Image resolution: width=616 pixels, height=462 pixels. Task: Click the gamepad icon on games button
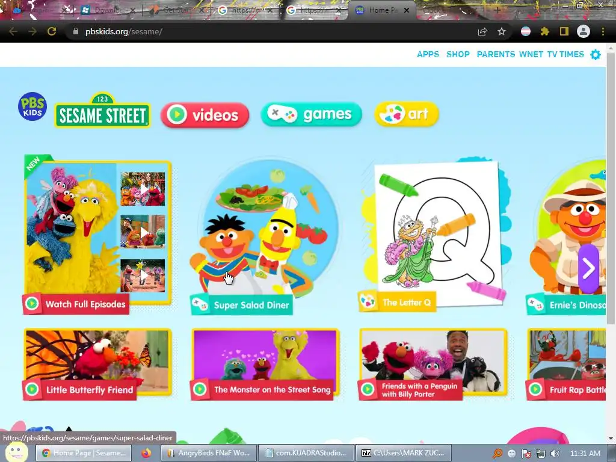[x=282, y=114]
